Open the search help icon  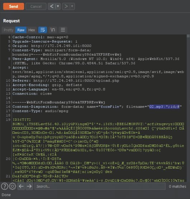[5, 186]
